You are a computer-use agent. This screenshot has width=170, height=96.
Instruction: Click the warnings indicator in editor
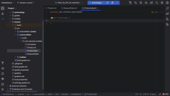pyautogui.click(x=155, y=12)
